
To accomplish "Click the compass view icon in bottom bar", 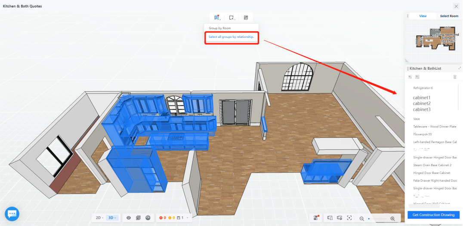I will 148,218.
